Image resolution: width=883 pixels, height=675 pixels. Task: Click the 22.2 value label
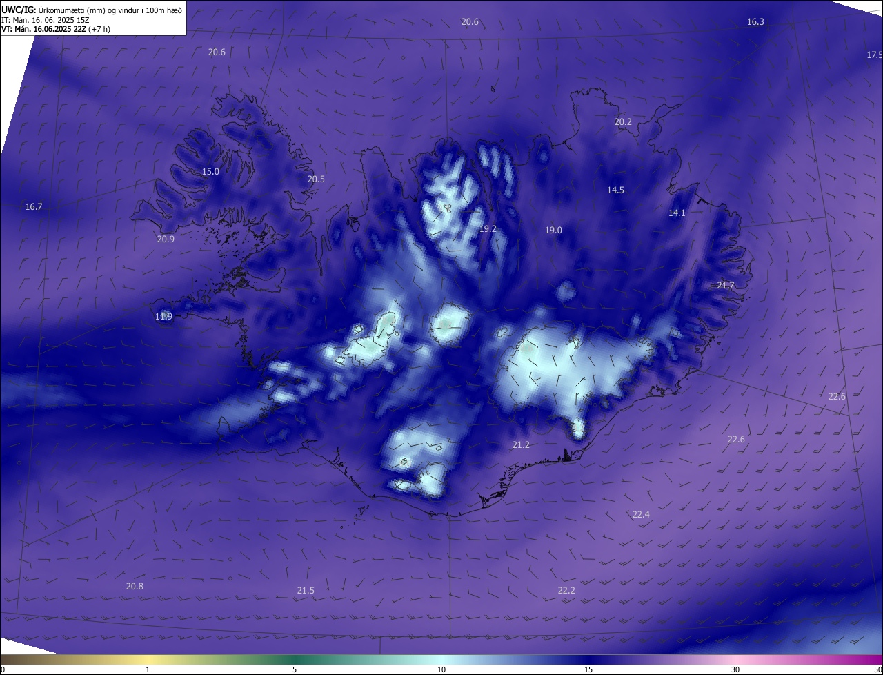point(566,591)
